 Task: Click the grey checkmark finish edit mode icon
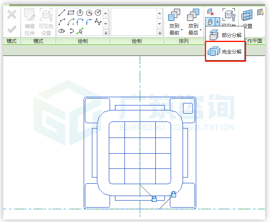pos(12,29)
